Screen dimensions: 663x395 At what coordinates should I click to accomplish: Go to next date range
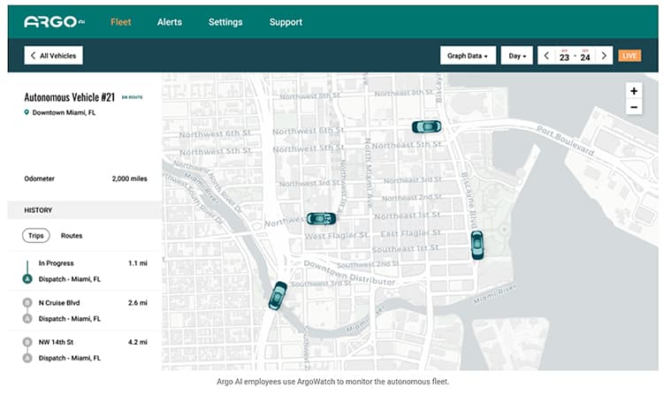click(604, 56)
